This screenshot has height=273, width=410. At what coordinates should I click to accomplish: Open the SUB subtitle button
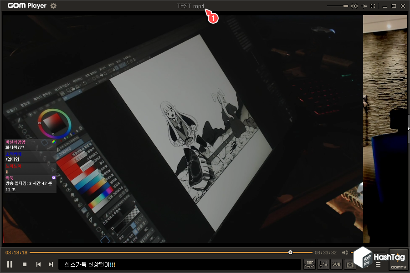pyautogui.click(x=336, y=264)
